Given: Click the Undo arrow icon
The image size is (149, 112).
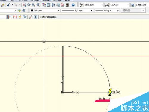Looking at the screenshot, I should tap(9, 5).
